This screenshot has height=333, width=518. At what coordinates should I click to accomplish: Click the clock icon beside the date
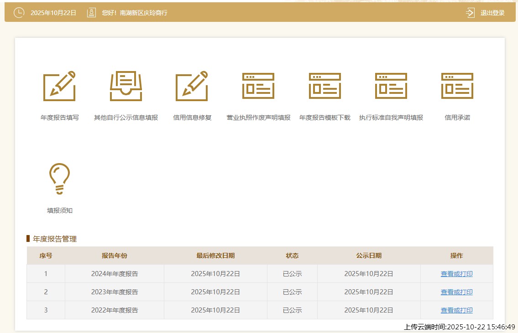(19, 13)
